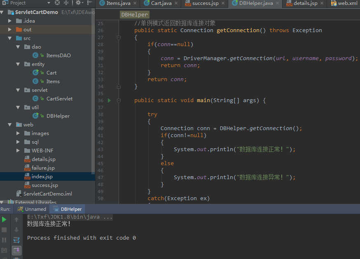Image resolution: width=360 pixels, height=259 pixels.
Task: Click the up stack trace arrow
Action: click(16, 220)
